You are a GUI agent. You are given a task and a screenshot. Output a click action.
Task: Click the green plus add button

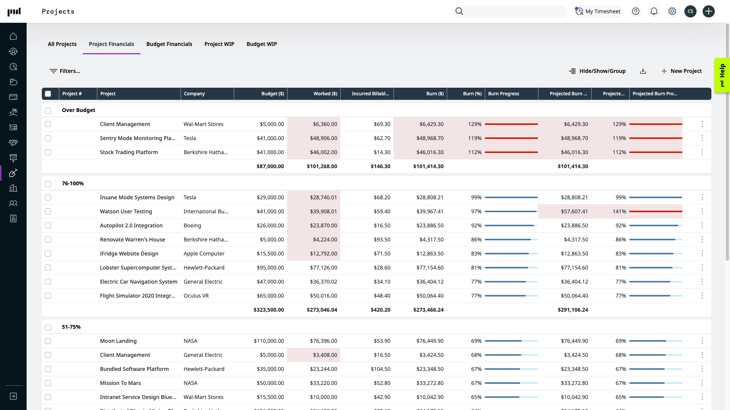(708, 11)
